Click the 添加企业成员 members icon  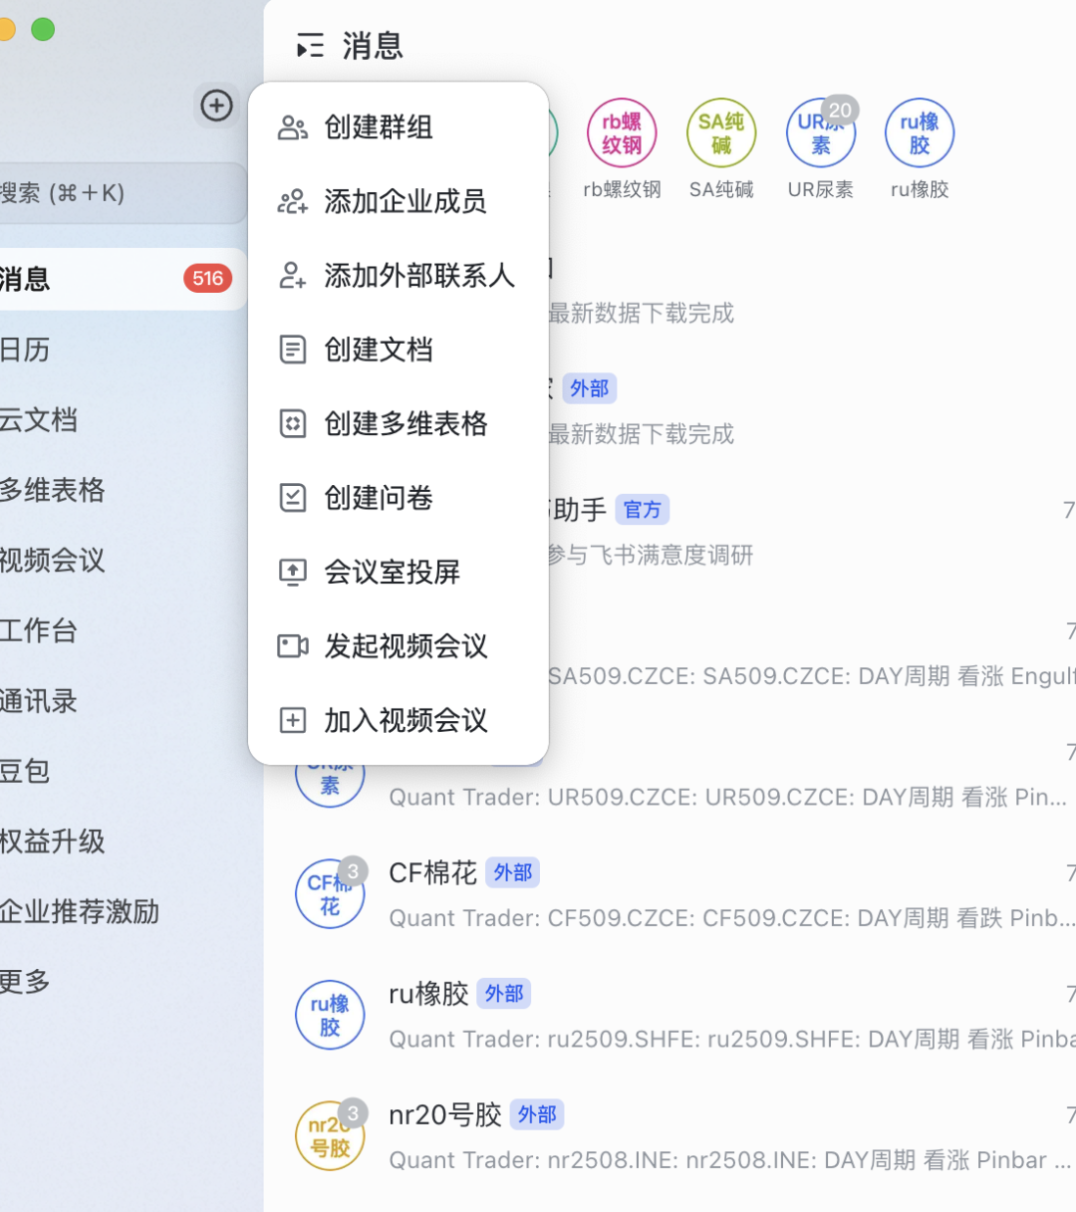tap(292, 201)
